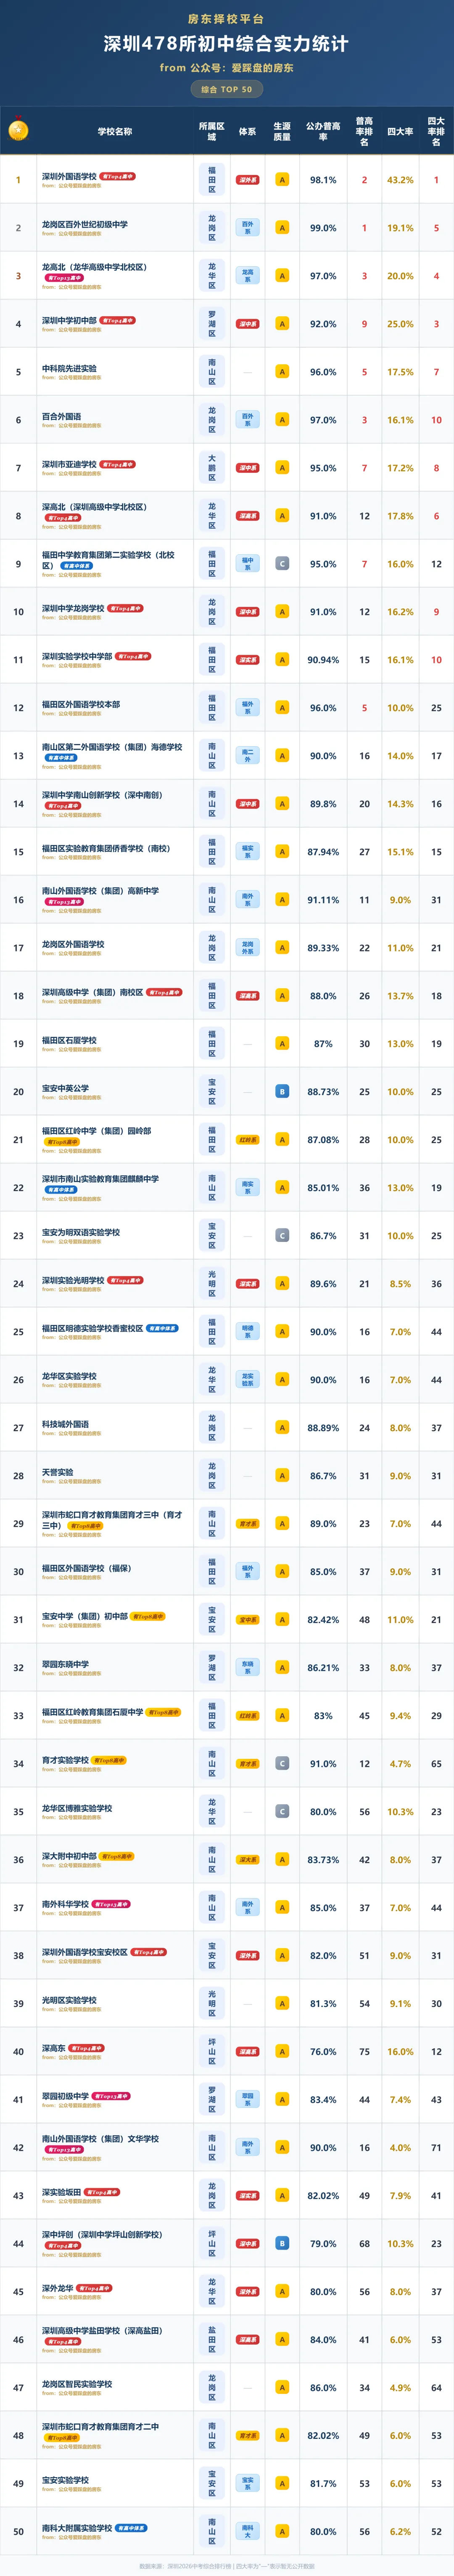Click the school name 深圳中学龙岗学校
454x2576 pixels.
pos(73,608)
